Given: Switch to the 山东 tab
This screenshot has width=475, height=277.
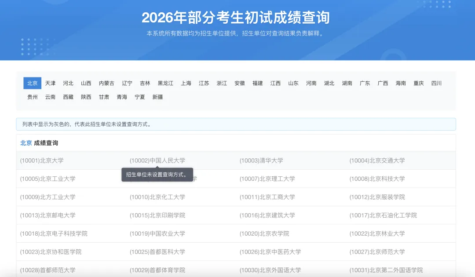Looking at the screenshot, I should (293, 83).
